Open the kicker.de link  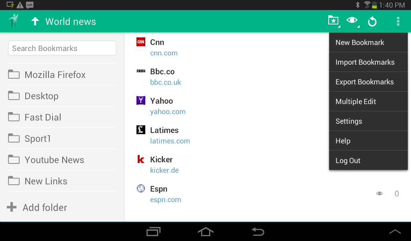[x=164, y=170]
